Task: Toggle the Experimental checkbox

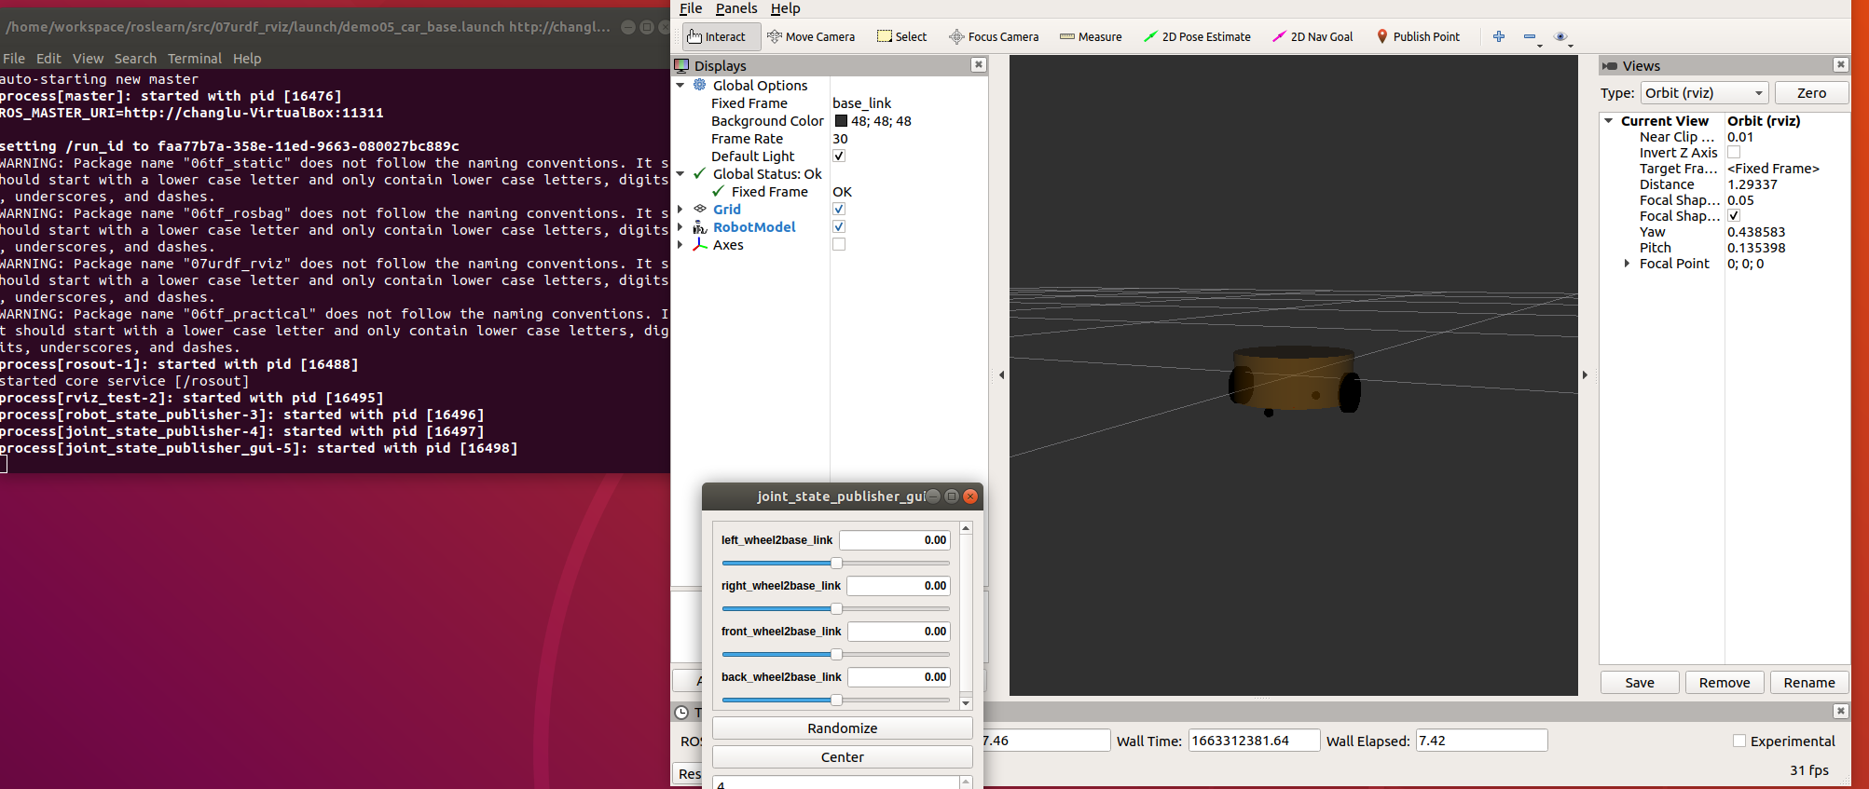Action: [1738, 741]
